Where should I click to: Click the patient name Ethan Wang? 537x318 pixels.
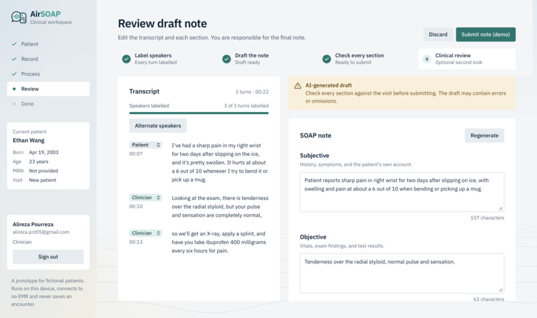[29, 140]
